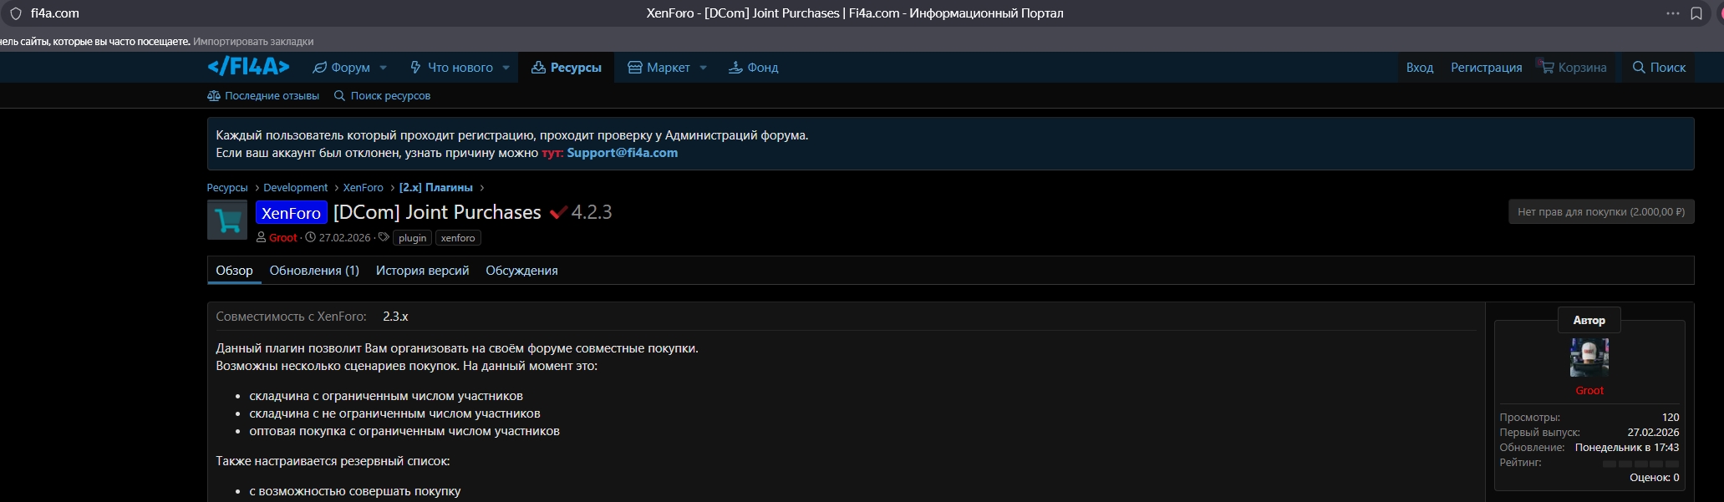
Task: Go to the XenForo breadcrumb
Action: pos(364,188)
